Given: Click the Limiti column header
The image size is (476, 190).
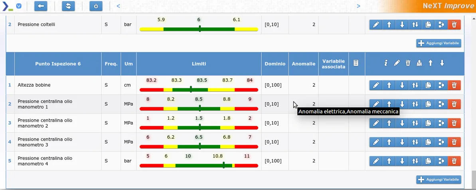Looking at the screenshot, I should (x=199, y=64).
